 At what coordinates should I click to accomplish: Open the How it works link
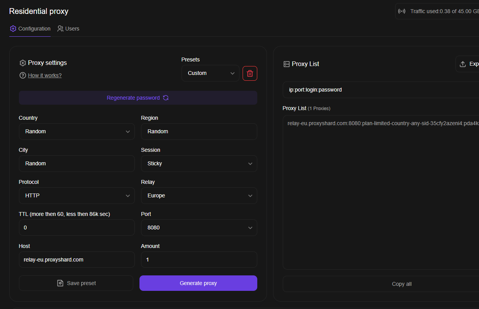[45, 75]
